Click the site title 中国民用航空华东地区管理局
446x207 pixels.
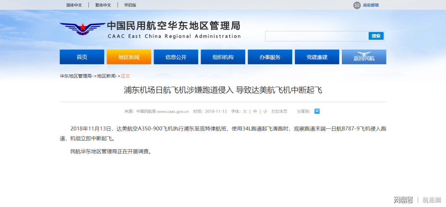pyautogui.click(x=174, y=26)
